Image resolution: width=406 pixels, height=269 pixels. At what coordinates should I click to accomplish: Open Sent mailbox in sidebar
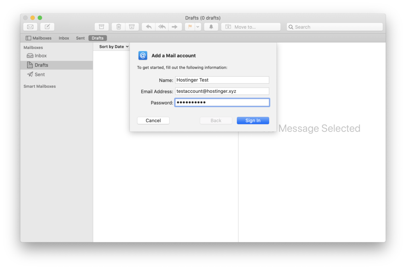pyautogui.click(x=56, y=74)
